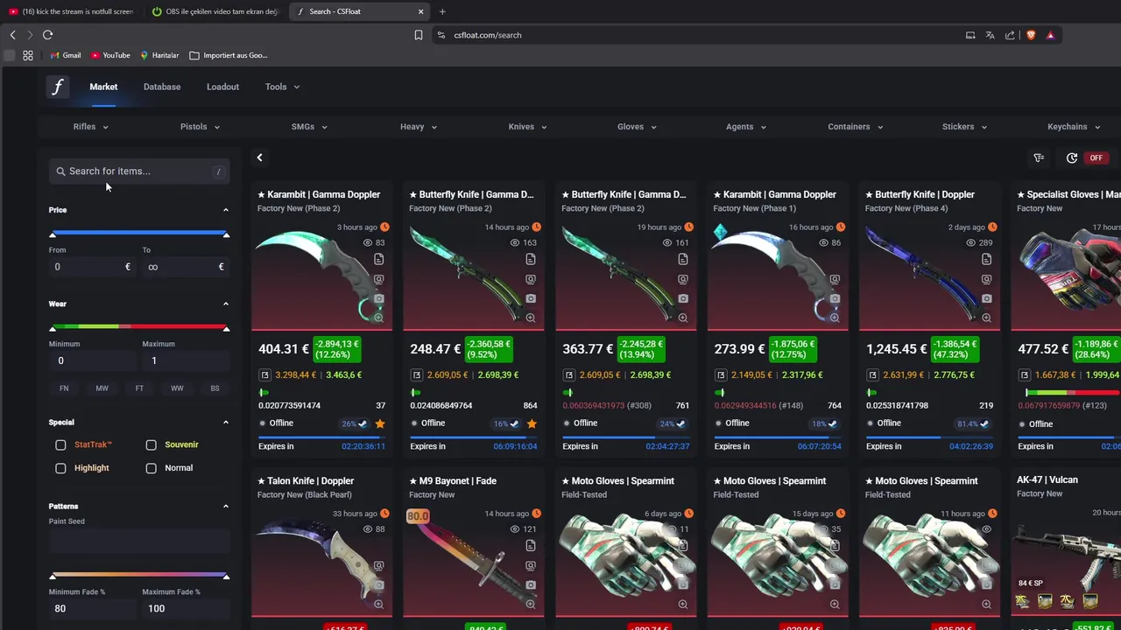Open the Knives category dropdown
The image size is (1121, 630).
(x=527, y=127)
